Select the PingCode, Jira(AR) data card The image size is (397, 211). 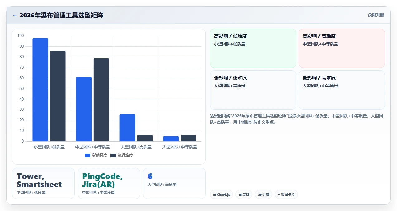[109, 183]
